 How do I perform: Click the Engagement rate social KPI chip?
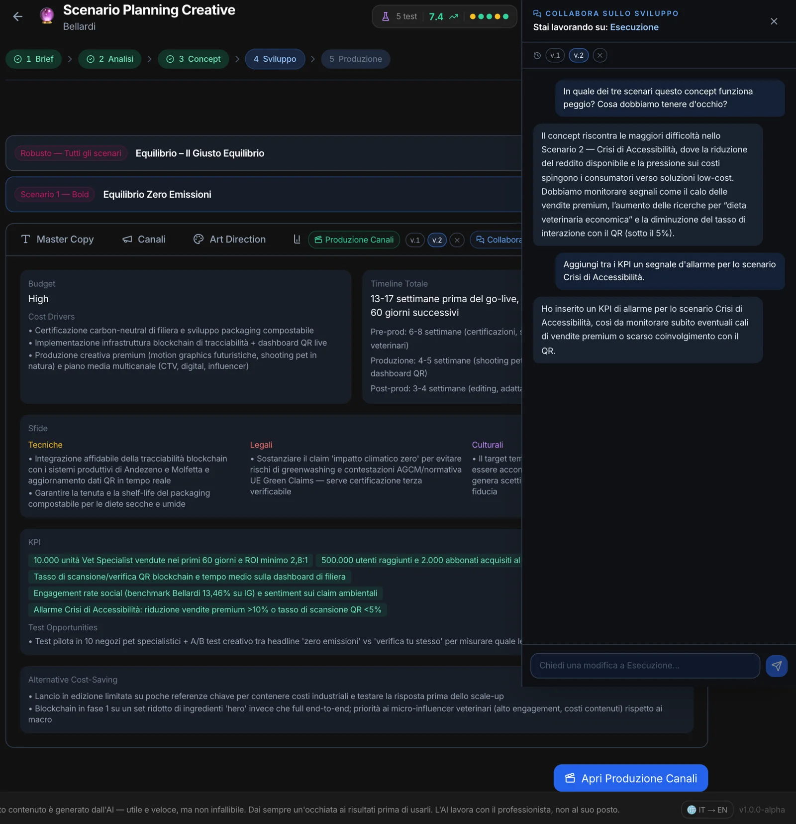point(205,593)
